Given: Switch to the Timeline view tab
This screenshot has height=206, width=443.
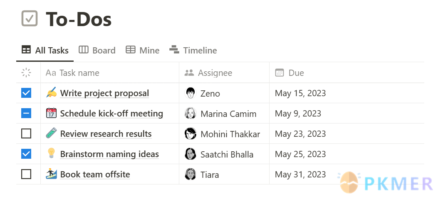Looking at the screenshot, I should [x=193, y=51].
